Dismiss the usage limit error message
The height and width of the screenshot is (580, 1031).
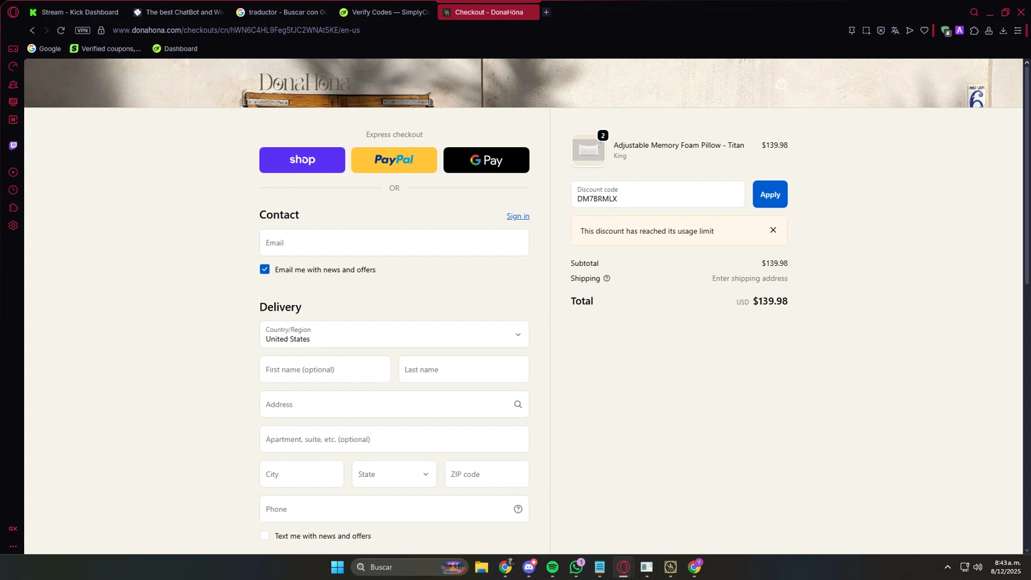click(773, 230)
